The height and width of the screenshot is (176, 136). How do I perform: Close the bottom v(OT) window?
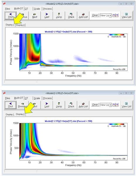click(131, 93)
